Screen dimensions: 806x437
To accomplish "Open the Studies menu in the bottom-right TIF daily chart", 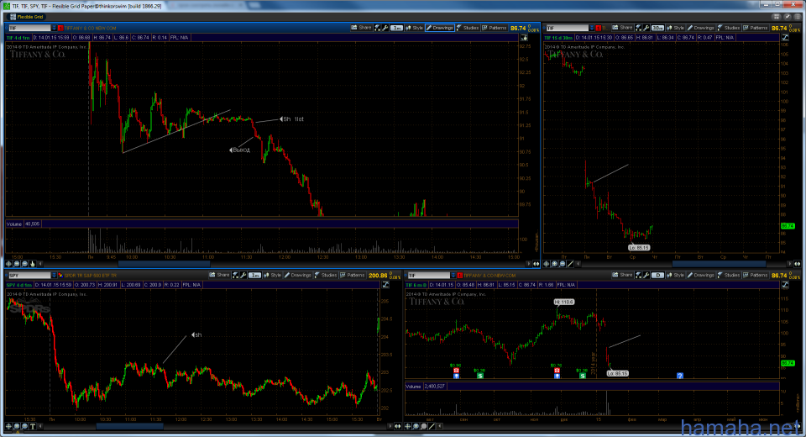I will click(729, 276).
